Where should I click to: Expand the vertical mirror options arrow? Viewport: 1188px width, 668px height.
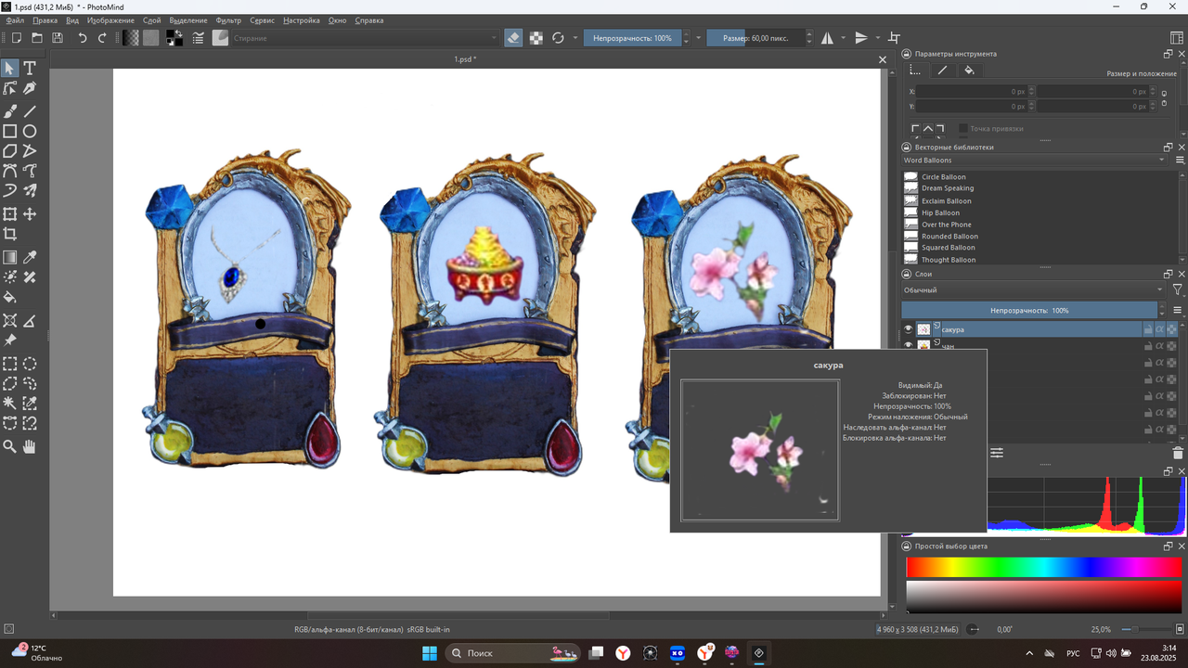(877, 38)
